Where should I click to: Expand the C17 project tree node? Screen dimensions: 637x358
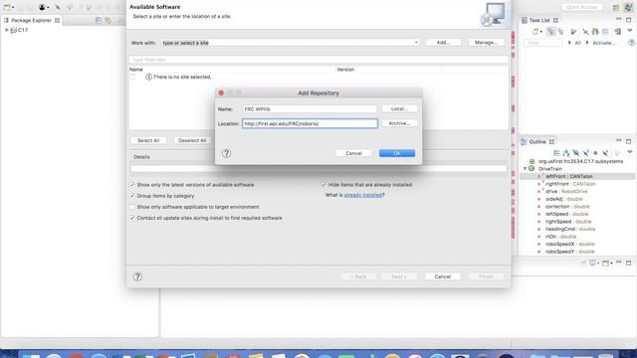(7, 30)
